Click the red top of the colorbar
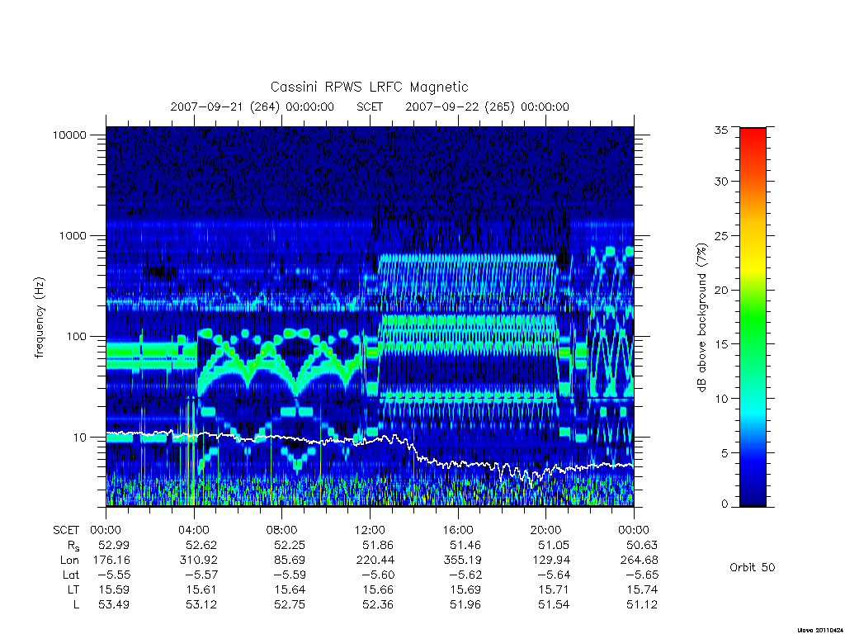The height and width of the screenshot is (634, 845). 753,138
